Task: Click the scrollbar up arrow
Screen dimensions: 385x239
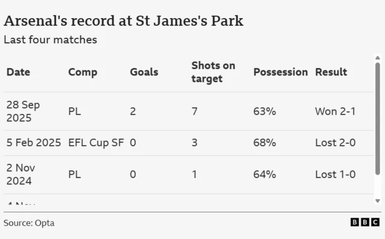Action: click(x=378, y=58)
